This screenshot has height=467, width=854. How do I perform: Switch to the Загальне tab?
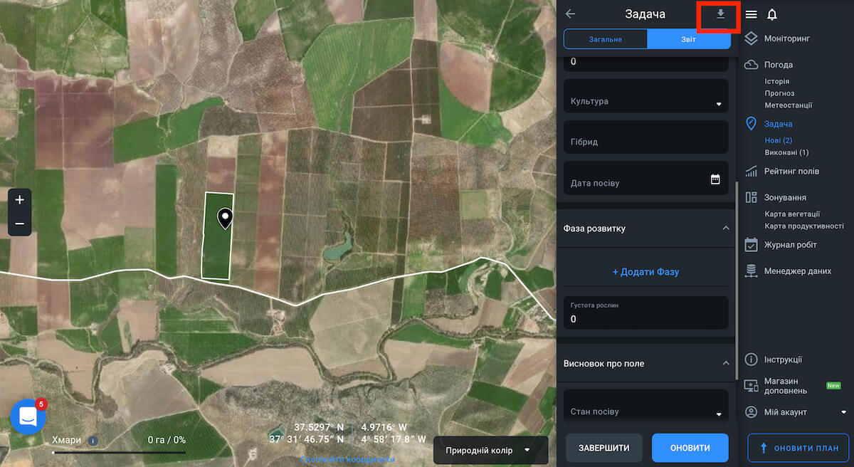(x=605, y=39)
